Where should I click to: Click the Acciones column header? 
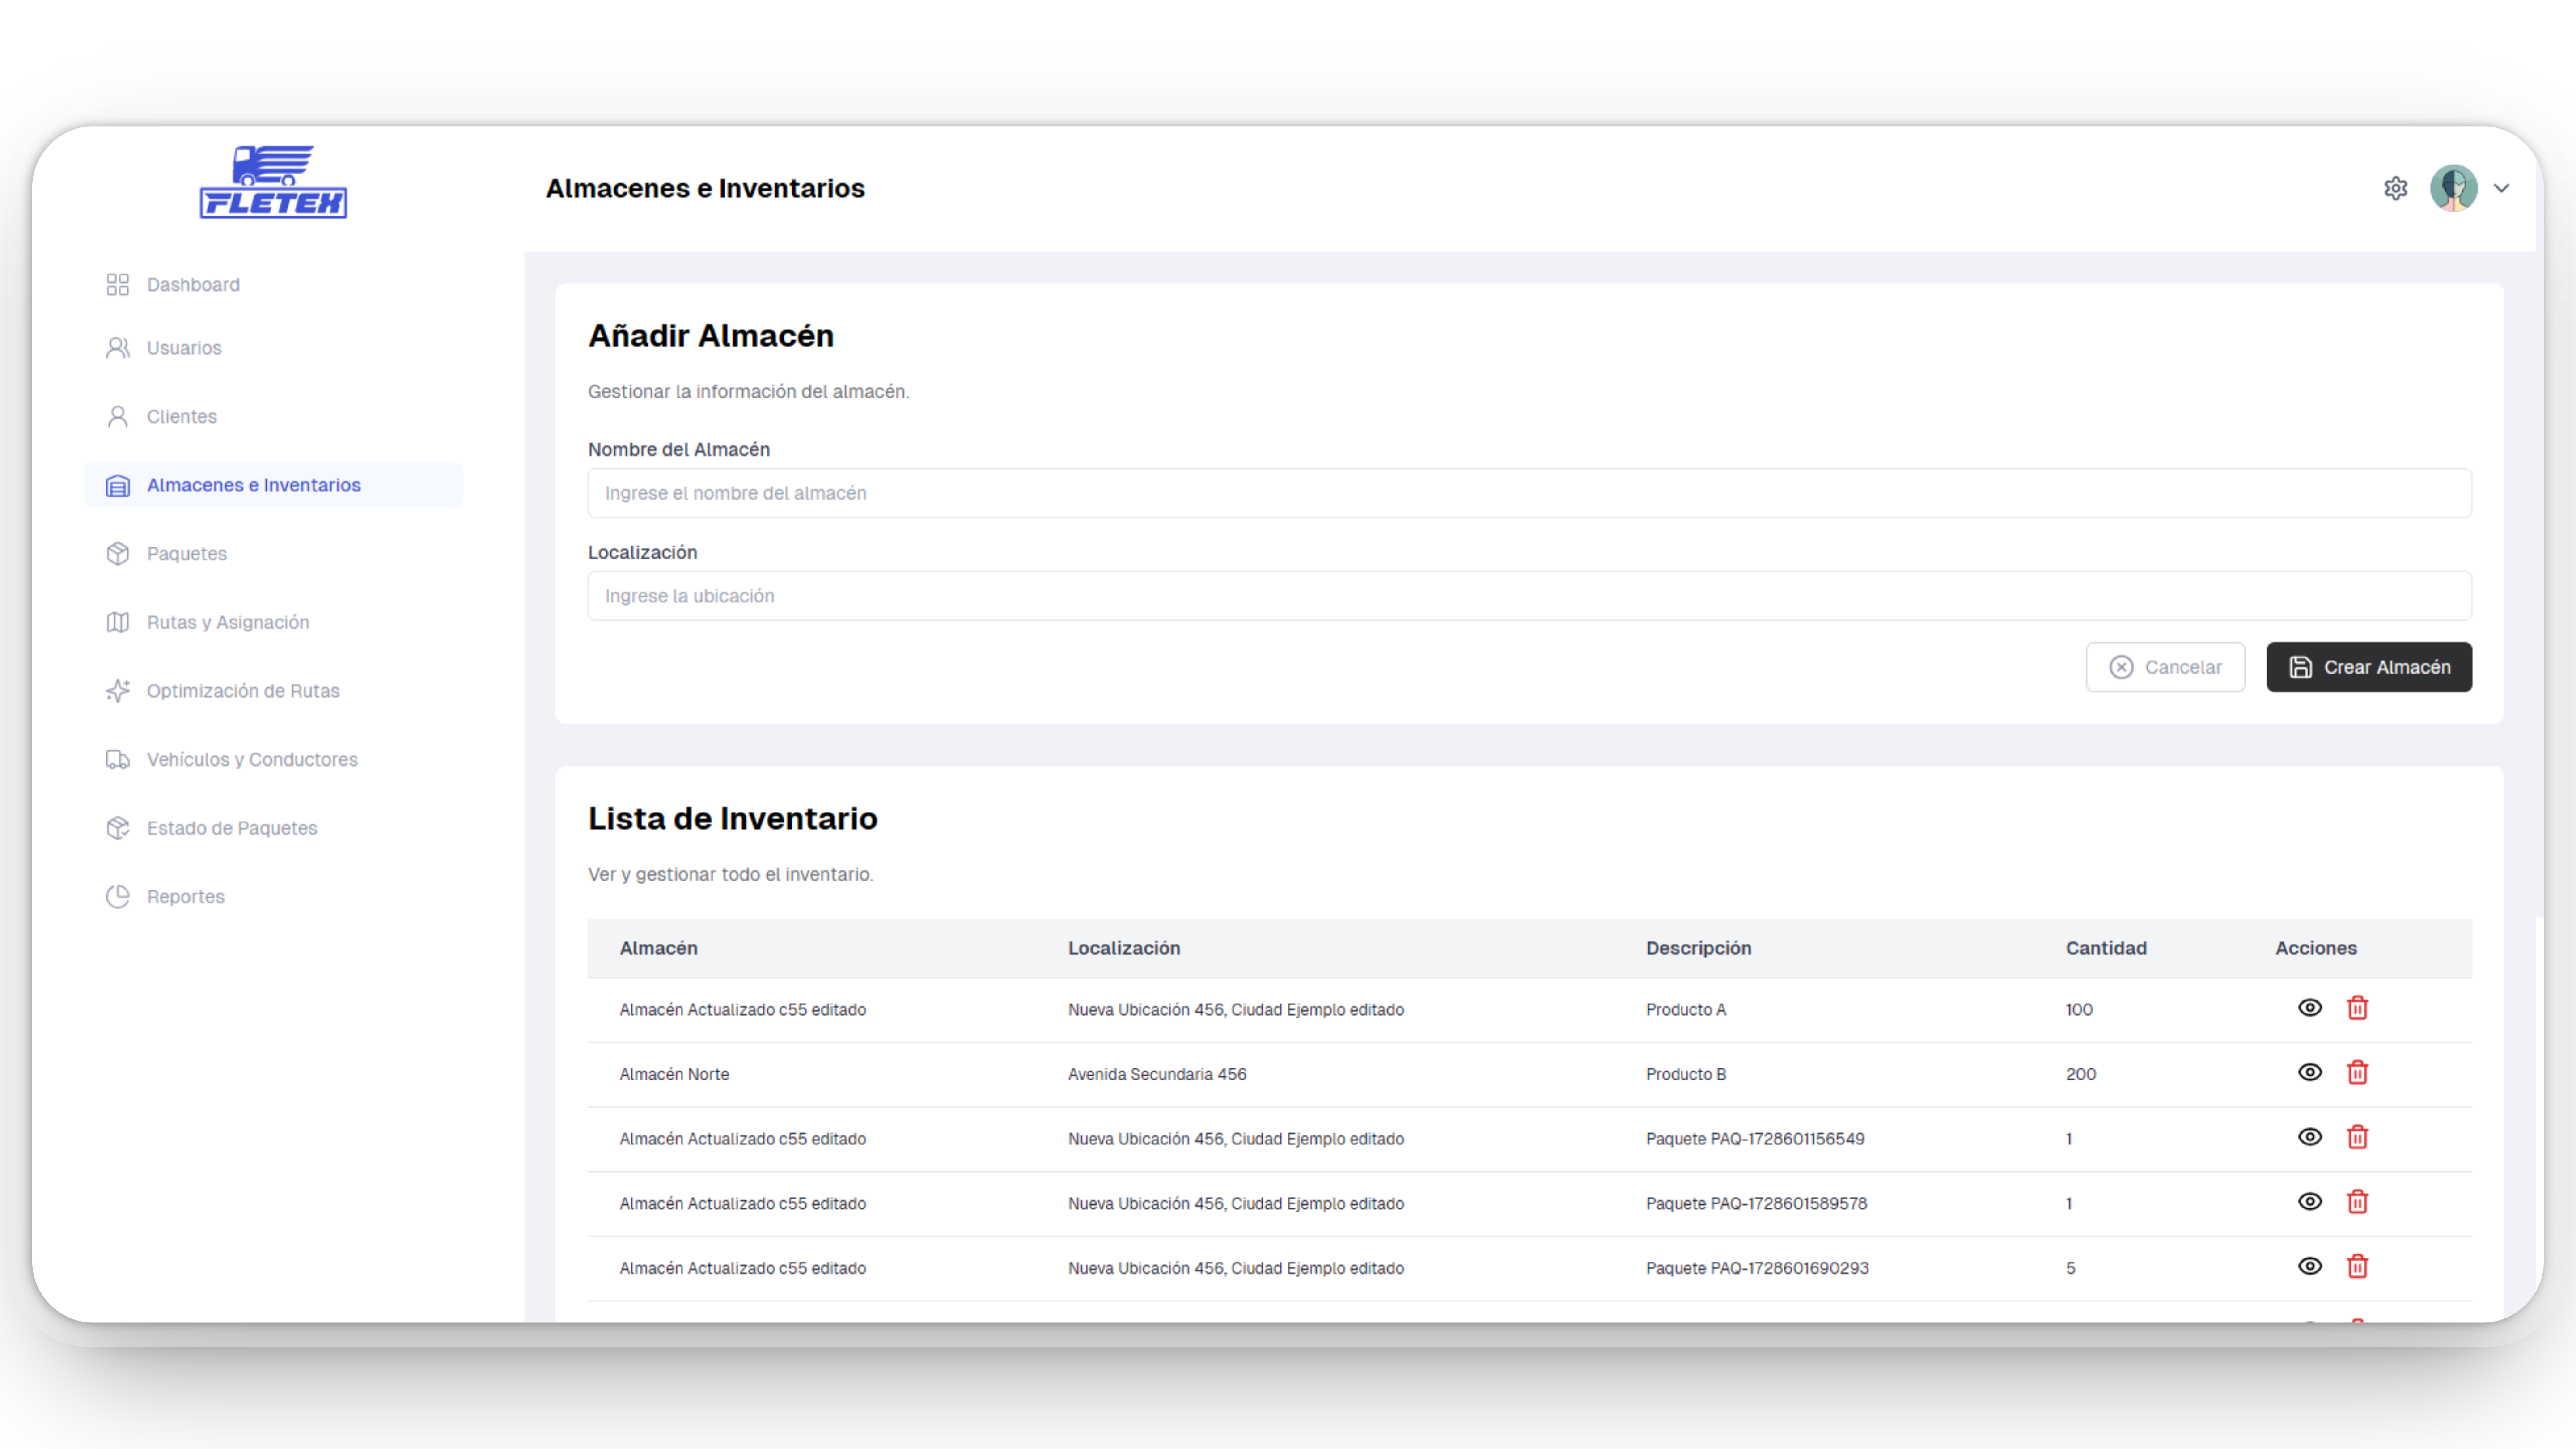[2316, 948]
